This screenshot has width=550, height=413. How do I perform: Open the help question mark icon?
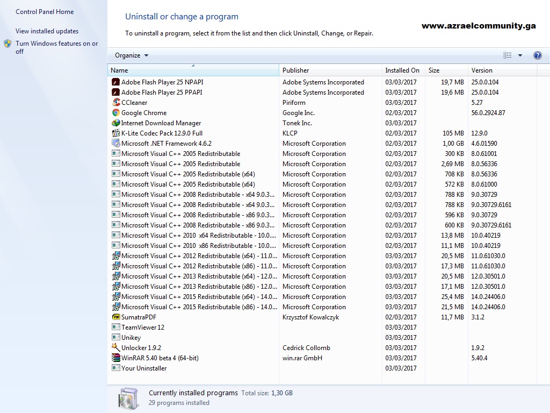[x=537, y=55]
